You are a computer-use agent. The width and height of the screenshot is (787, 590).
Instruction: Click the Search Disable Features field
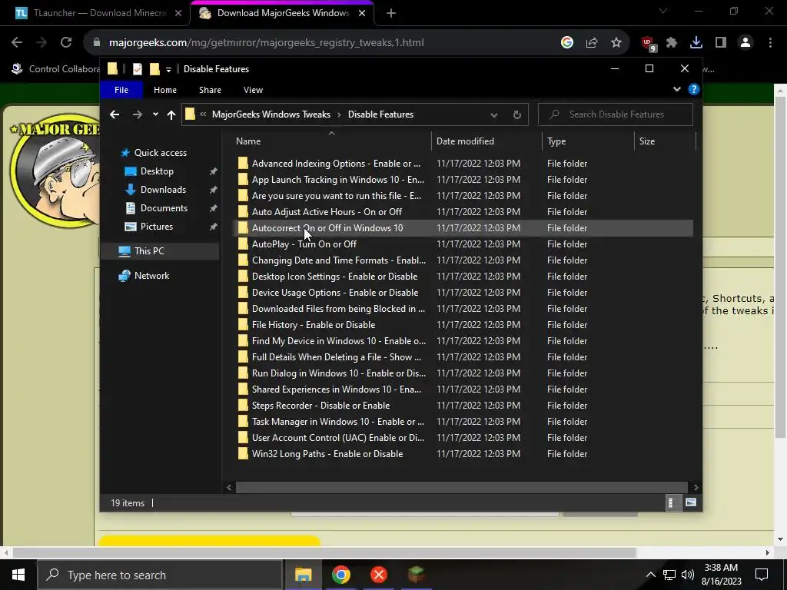[616, 114]
